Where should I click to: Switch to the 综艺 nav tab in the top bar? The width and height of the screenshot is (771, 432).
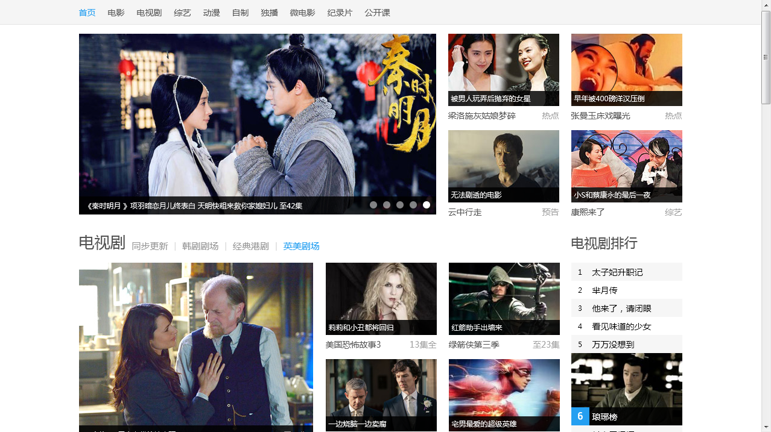(182, 13)
